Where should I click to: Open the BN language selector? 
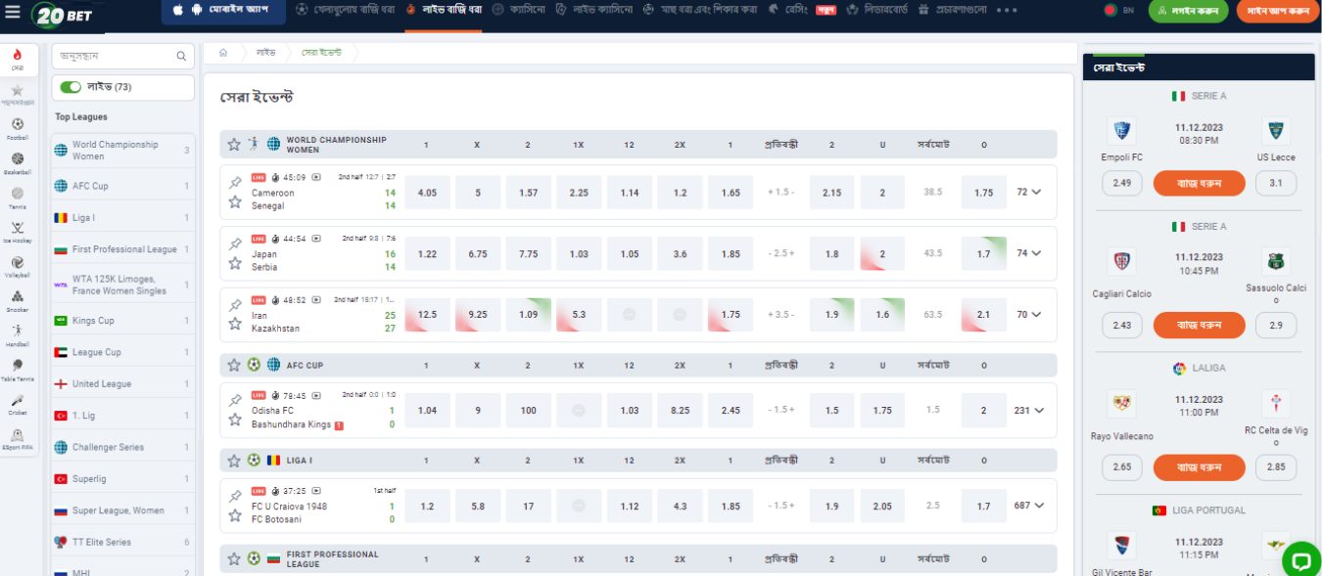pos(1118,11)
